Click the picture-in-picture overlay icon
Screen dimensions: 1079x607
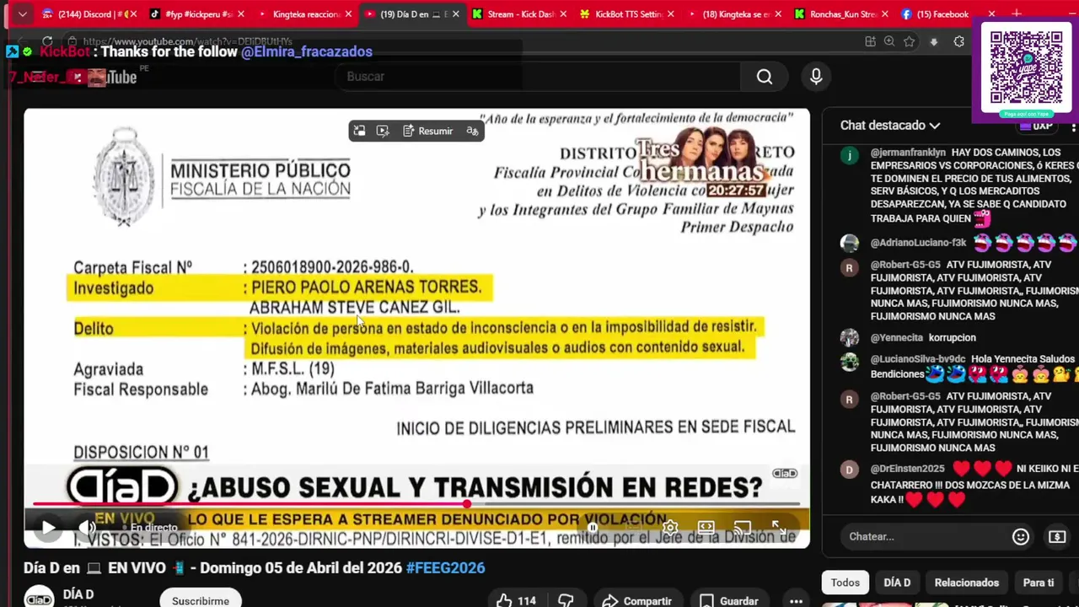point(359,131)
